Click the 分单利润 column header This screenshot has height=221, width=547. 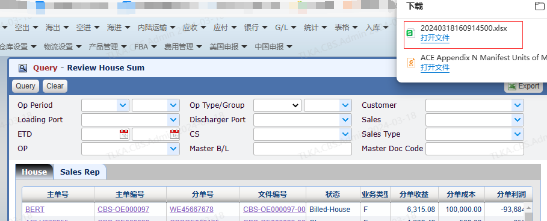[x=509, y=195]
